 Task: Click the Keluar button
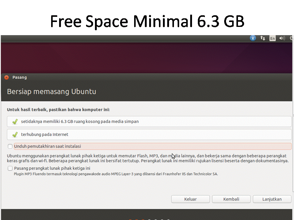[190, 199]
